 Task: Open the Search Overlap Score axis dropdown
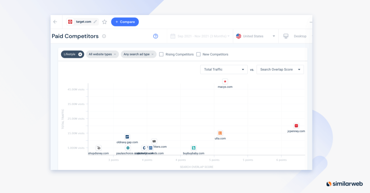(x=280, y=69)
